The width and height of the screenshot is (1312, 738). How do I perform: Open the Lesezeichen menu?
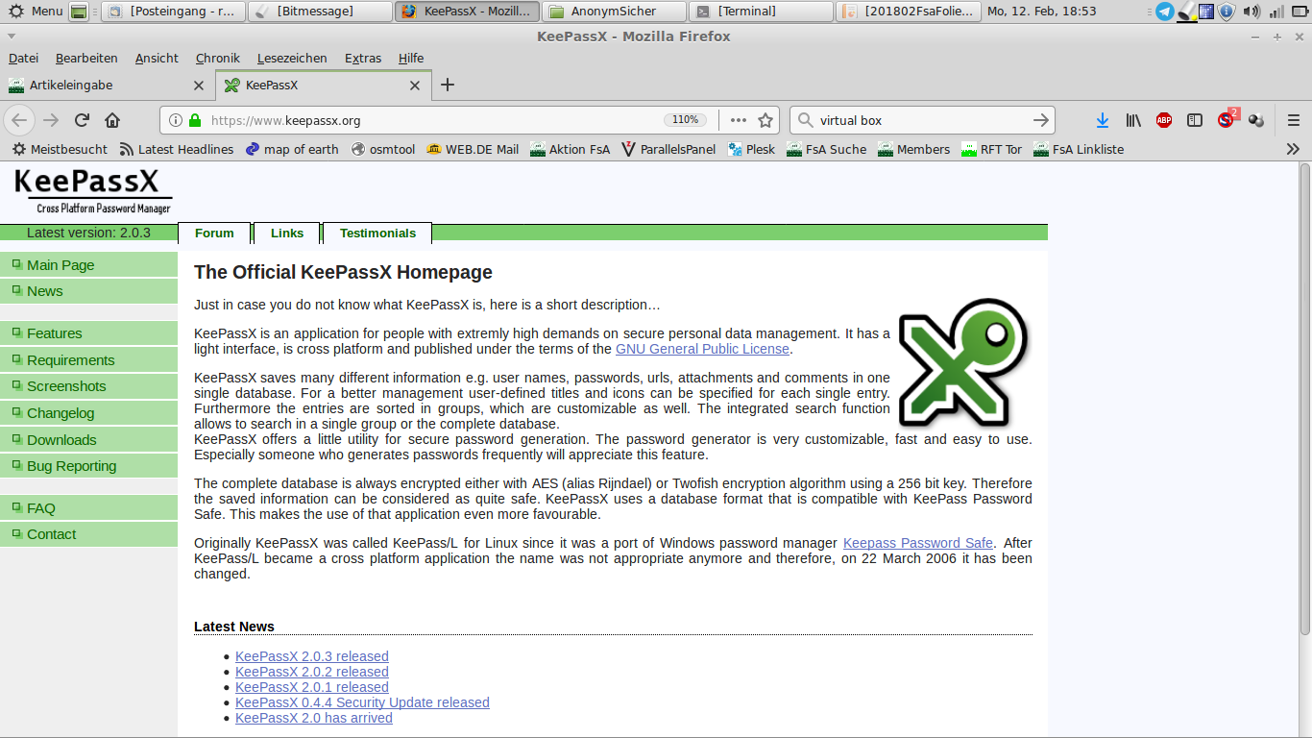292,58
